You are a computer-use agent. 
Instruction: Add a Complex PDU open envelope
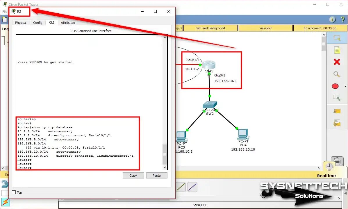[x=337, y=123]
